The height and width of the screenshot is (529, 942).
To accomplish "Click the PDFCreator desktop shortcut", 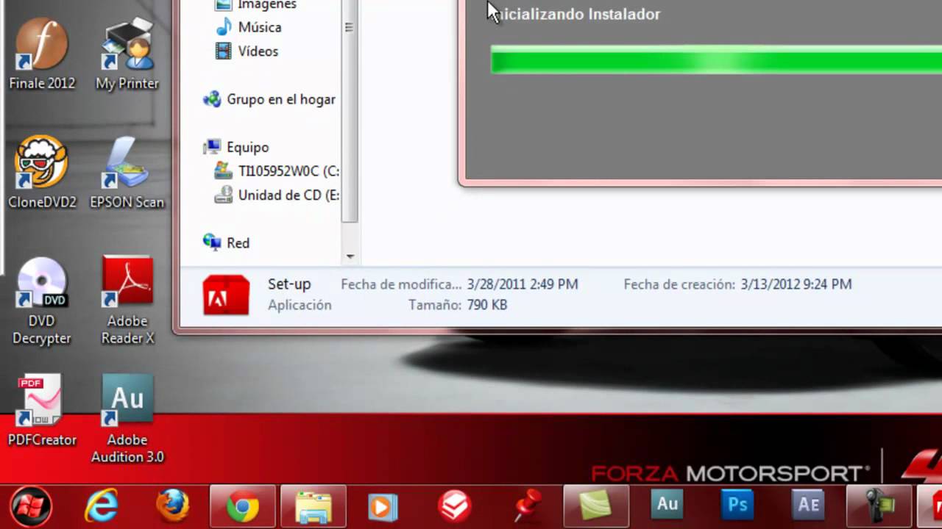I will (x=42, y=410).
